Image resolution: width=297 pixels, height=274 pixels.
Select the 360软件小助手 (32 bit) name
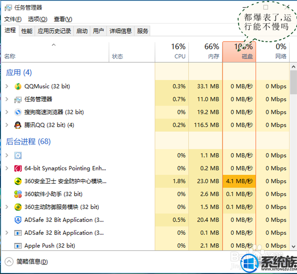coord(54,194)
